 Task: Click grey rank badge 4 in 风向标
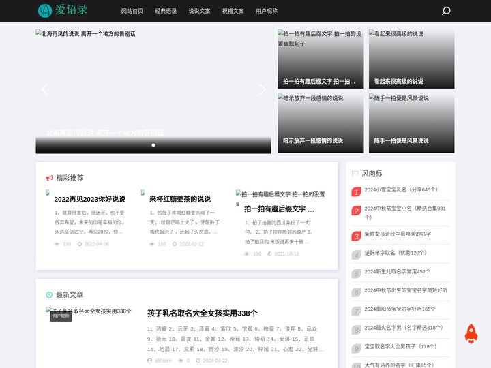[x=356, y=255]
